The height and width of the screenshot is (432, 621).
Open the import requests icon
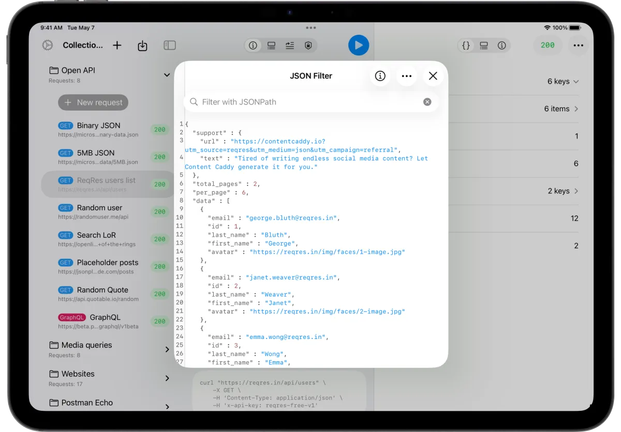point(142,45)
